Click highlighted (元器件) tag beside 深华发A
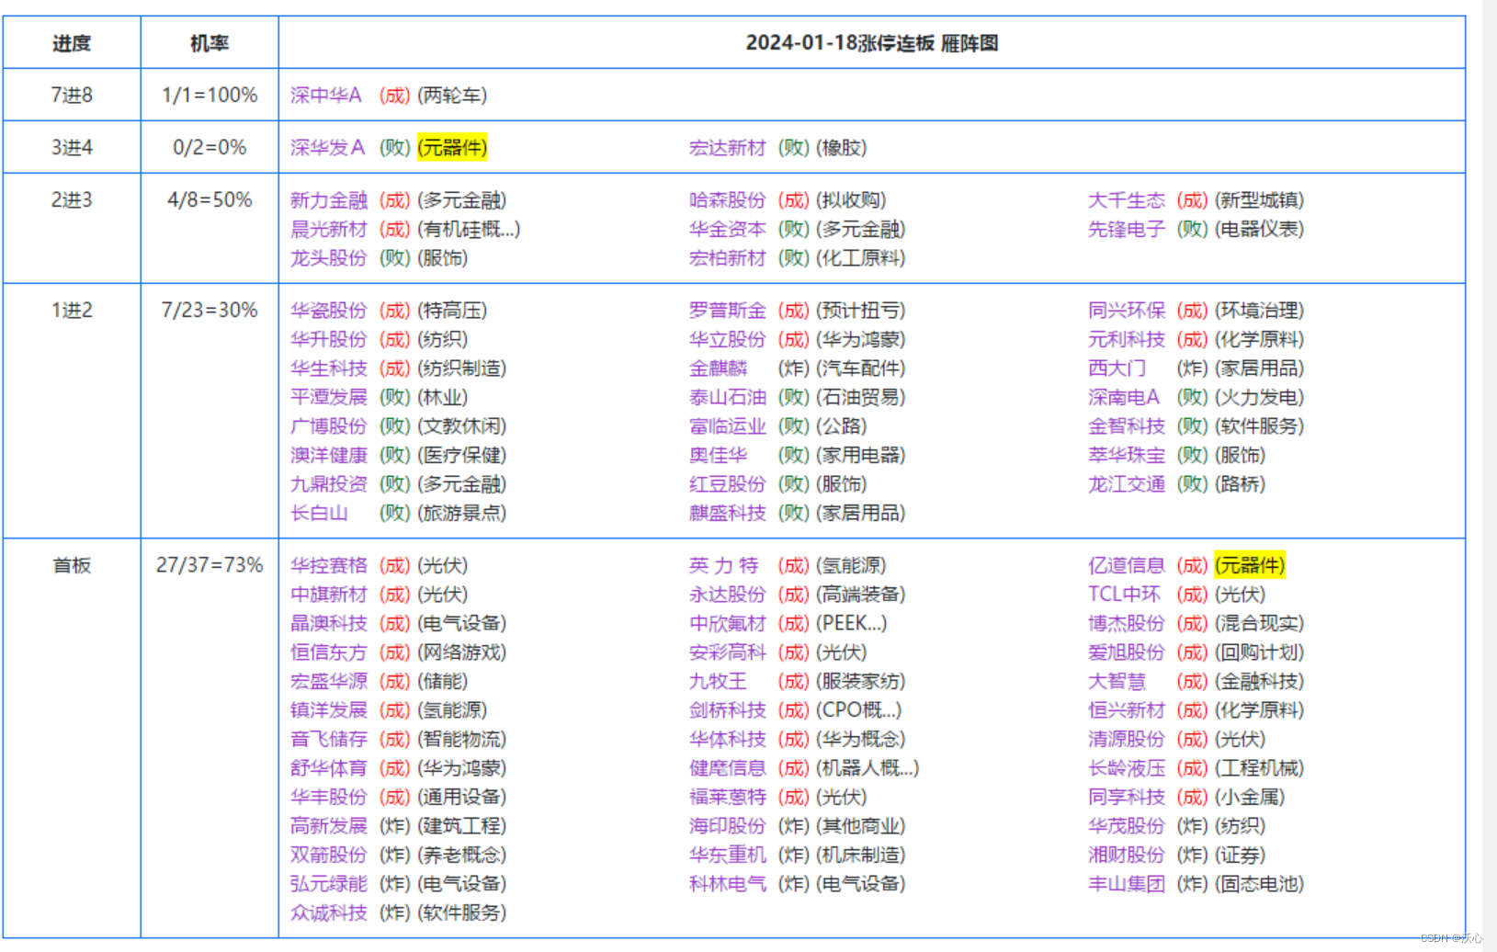Screen dimensions: 1497x952 point(452,148)
